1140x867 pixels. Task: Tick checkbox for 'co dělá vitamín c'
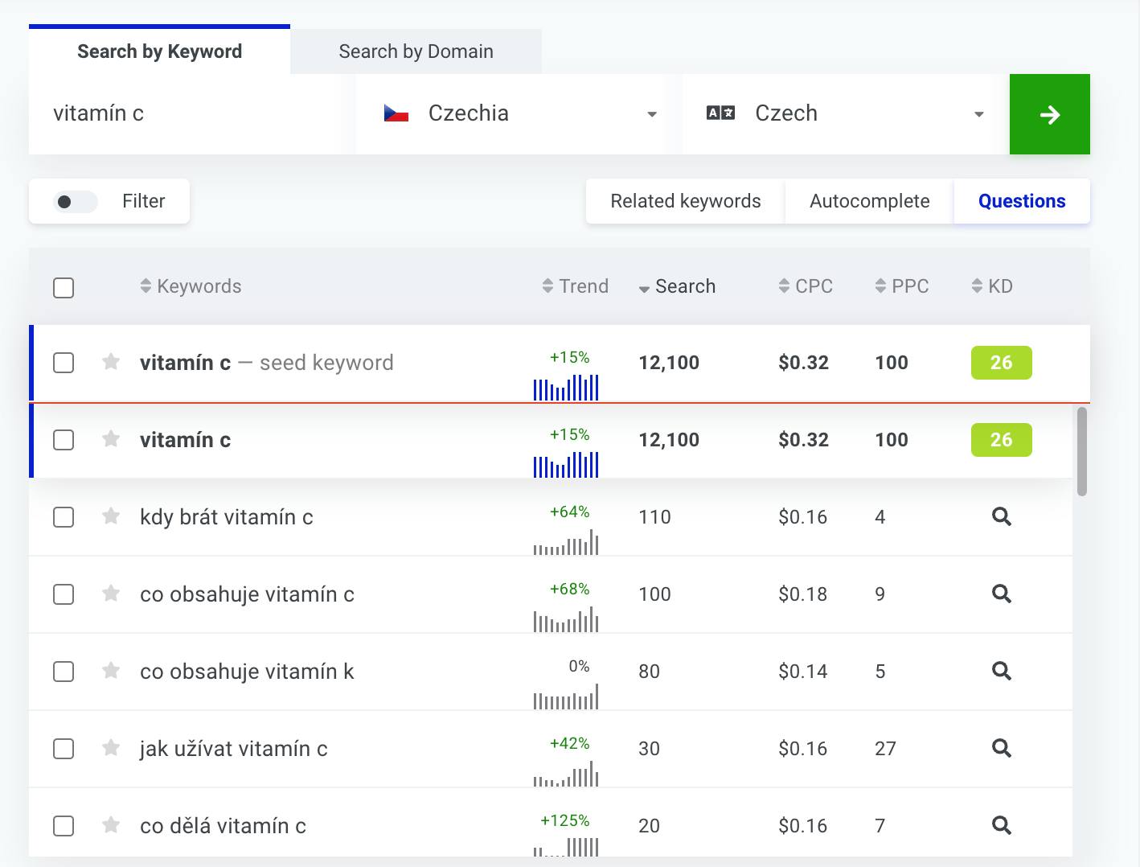[64, 826]
